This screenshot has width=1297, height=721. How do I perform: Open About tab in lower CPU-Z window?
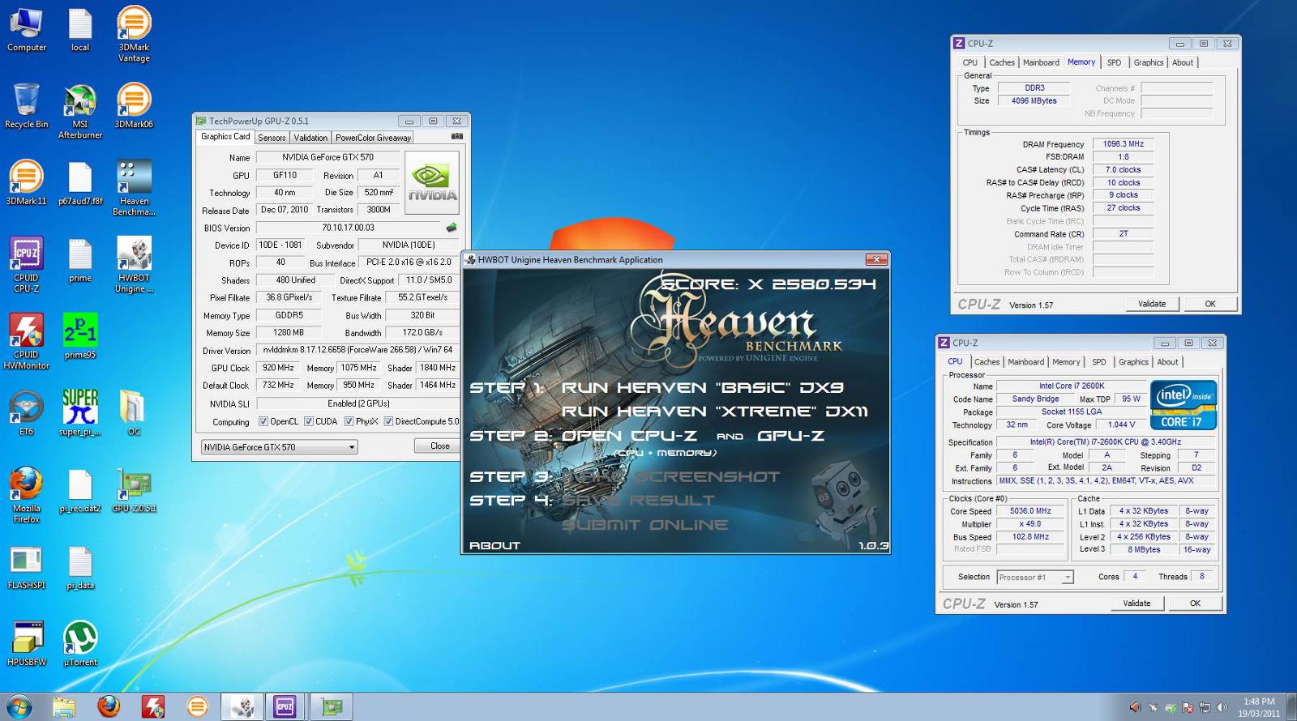[x=1167, y=362]
